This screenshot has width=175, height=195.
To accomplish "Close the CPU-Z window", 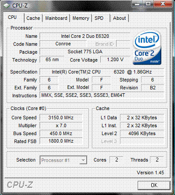I will pyautogui.click(x=163, y=4).
